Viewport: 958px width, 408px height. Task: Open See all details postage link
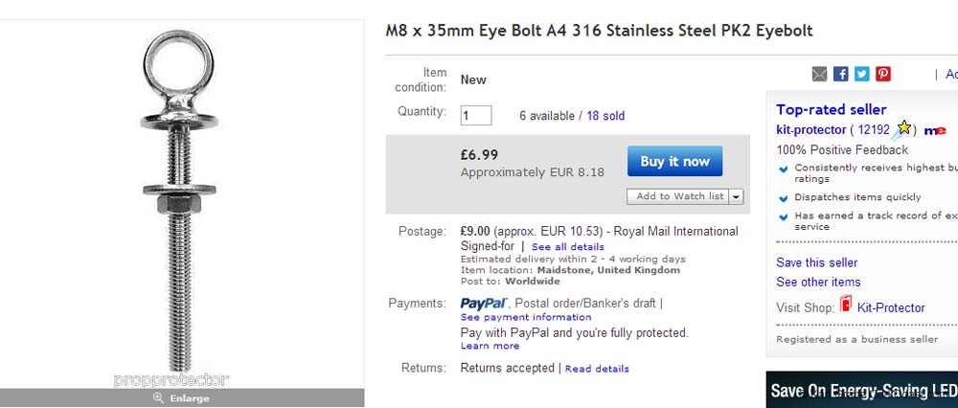tap(568, 247)
